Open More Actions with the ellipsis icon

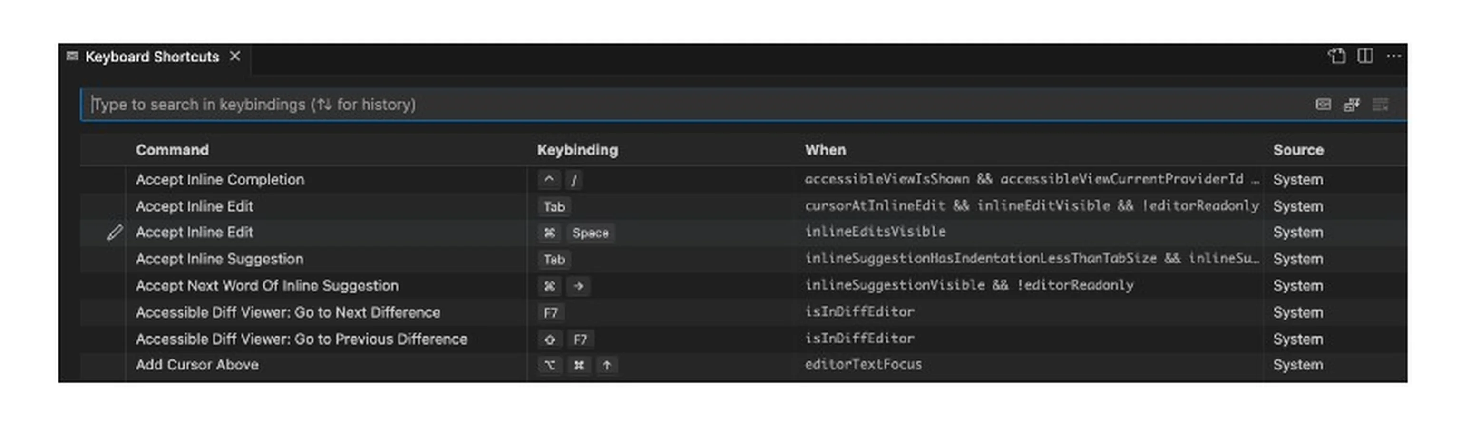[x=1393, y=56]
